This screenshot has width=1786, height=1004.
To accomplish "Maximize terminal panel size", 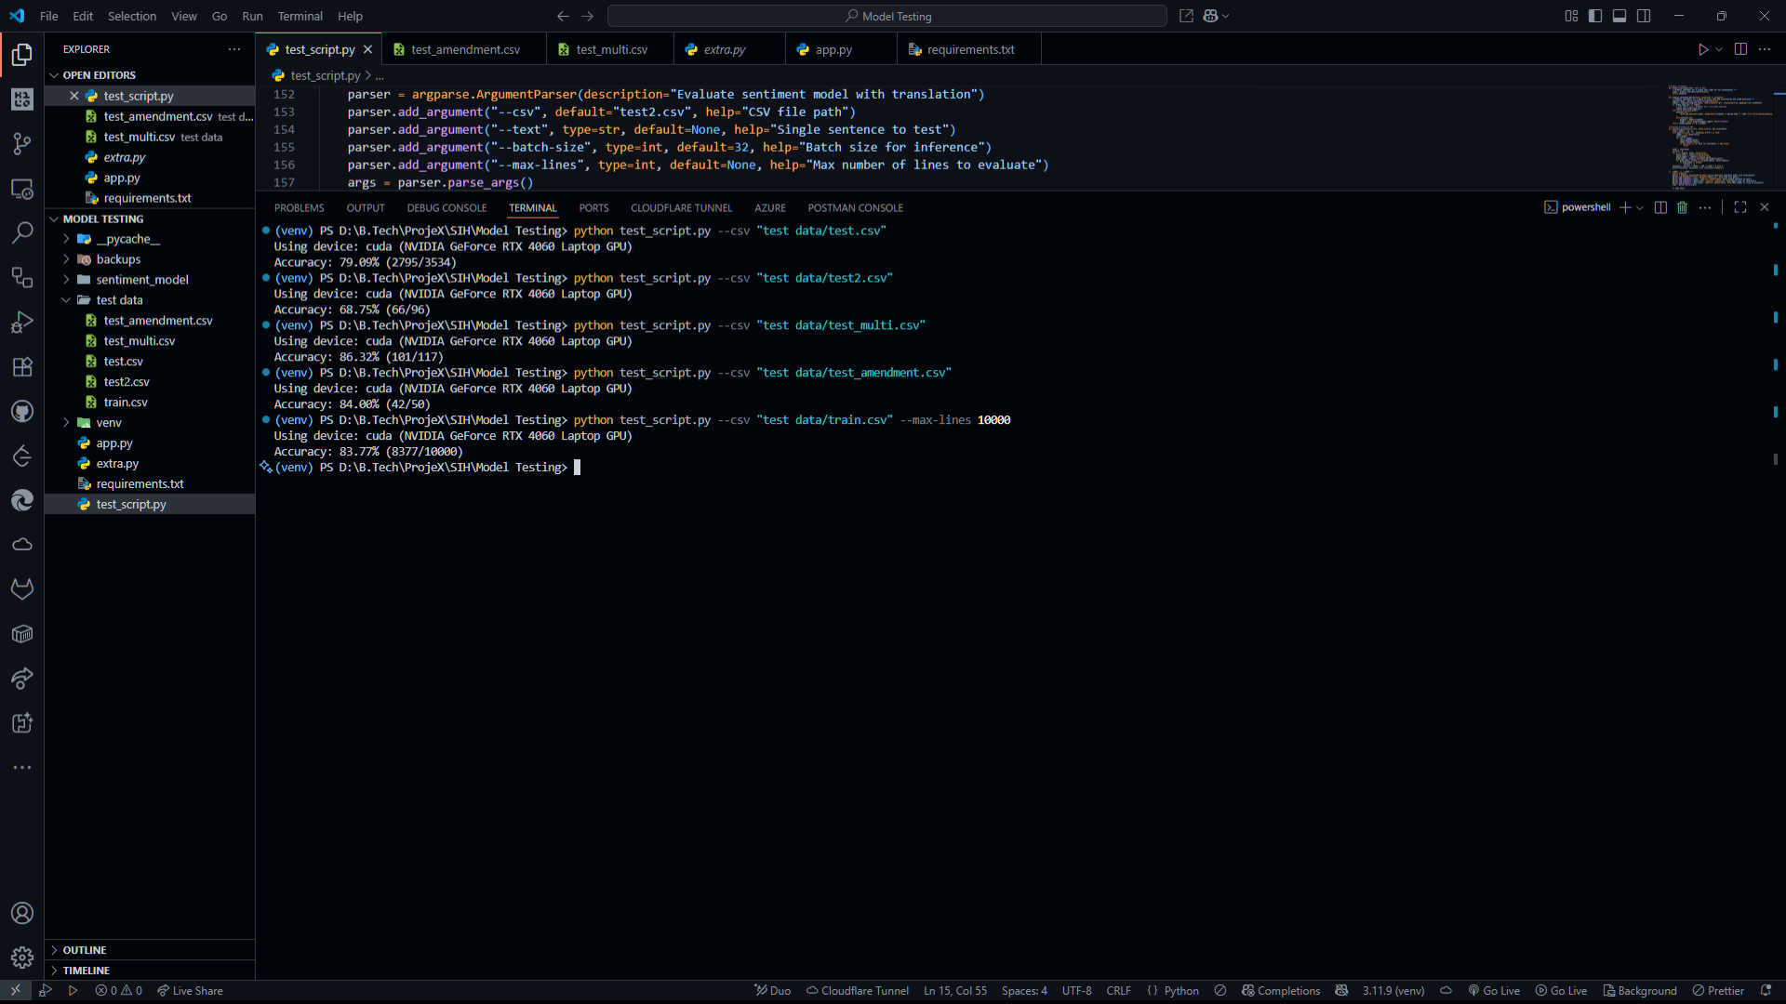I will click(1740, 207).
